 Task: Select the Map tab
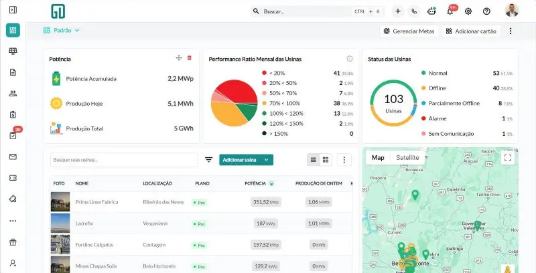coord(378,158)
